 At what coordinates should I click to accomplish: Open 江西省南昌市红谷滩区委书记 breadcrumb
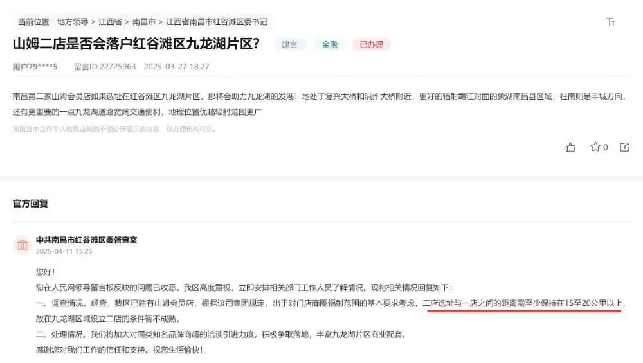216,22
